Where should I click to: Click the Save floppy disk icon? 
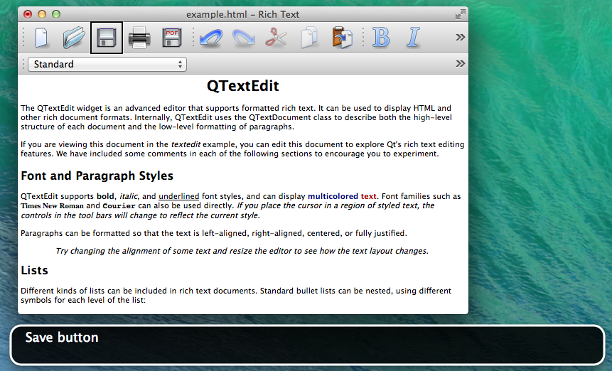(x=107, y=38)
